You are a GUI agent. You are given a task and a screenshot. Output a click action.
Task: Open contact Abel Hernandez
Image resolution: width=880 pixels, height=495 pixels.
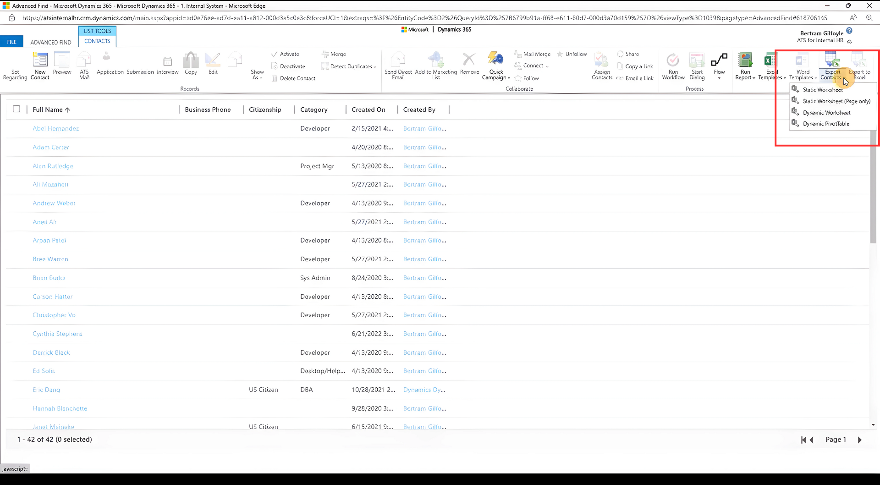pos(55,128)
